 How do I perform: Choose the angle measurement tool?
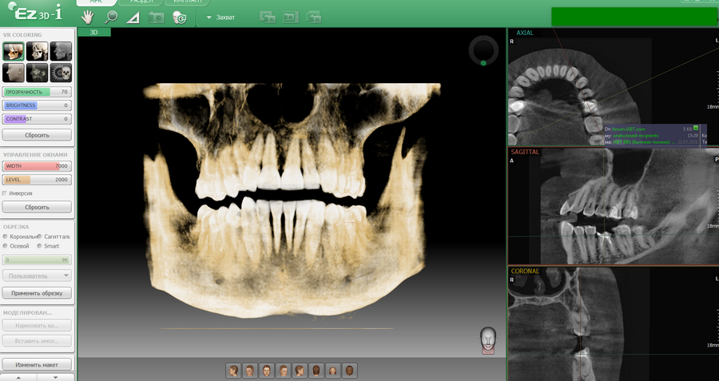pos(133,17)
